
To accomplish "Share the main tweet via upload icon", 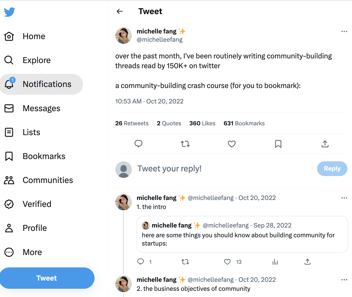I will [x=325, y=144].
